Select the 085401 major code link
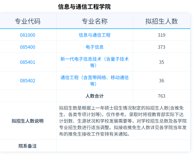 28,62
